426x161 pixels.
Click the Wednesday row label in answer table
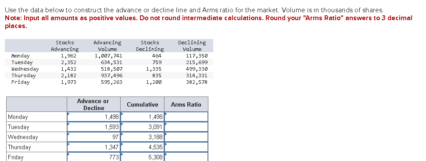23,137
